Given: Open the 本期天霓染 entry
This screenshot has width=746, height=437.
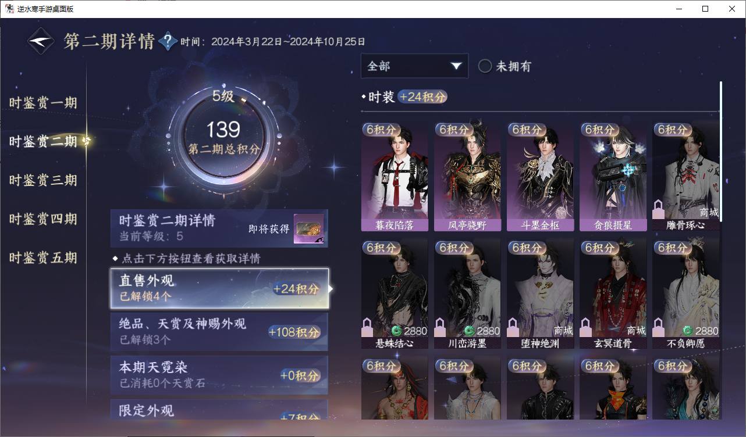Looking at the screenshot, I should 219,375.
